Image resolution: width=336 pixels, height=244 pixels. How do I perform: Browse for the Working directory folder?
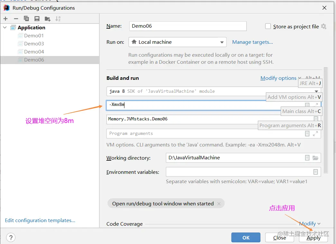(x=315, y=158)
